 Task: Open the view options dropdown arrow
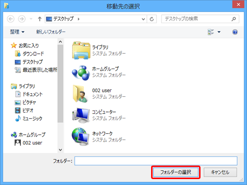(219, 32)
